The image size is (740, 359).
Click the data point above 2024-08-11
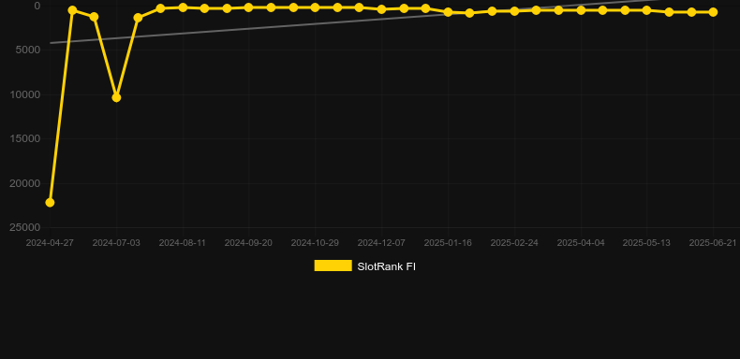pyautogui.click(x=183, y=7)
